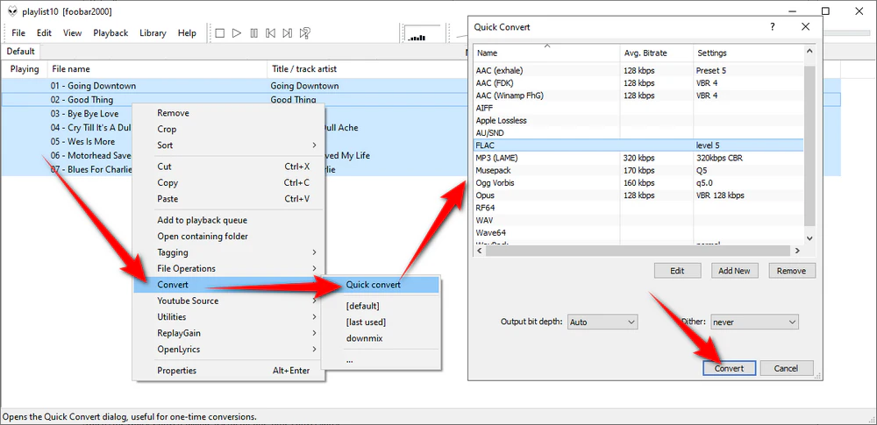Viewport: 877px width, 425px height.
Task: Expand the Tagging submenu
Action: pos(228,252)
